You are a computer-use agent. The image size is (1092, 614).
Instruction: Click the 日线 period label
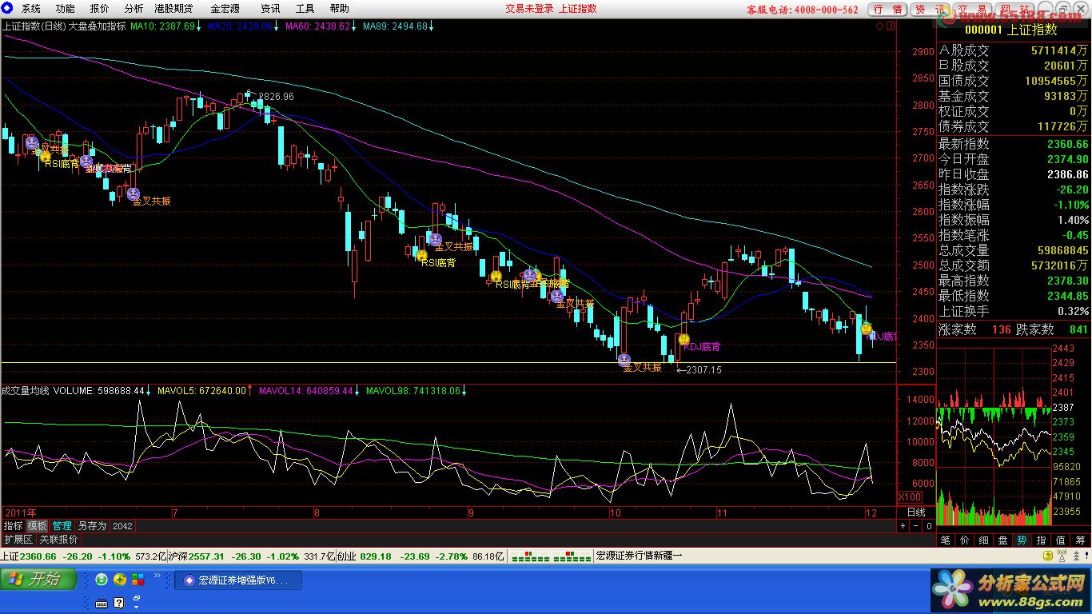click(915, 512)
